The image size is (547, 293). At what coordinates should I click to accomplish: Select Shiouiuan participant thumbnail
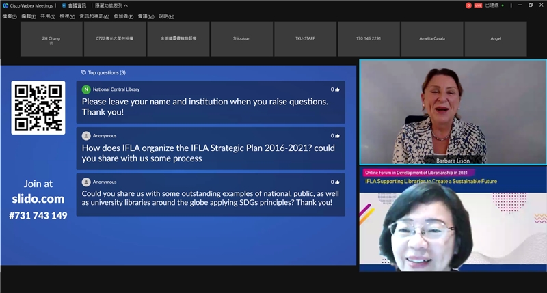tap(242, 39)
